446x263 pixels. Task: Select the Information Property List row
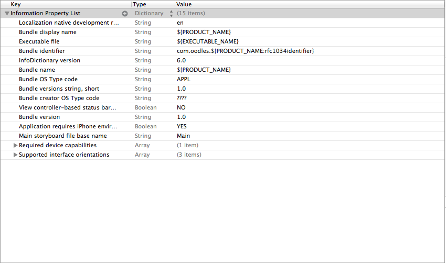(x=223, y=13)
